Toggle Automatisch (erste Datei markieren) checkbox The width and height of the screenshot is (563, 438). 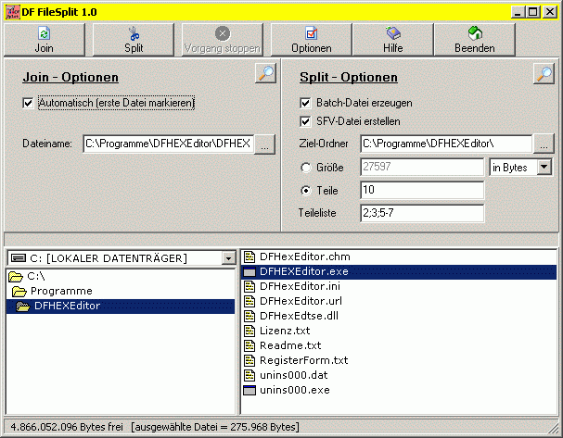point(28,103)
